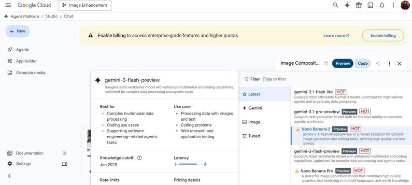Click the save icon next to Image Composit title

tap(326, 63)
